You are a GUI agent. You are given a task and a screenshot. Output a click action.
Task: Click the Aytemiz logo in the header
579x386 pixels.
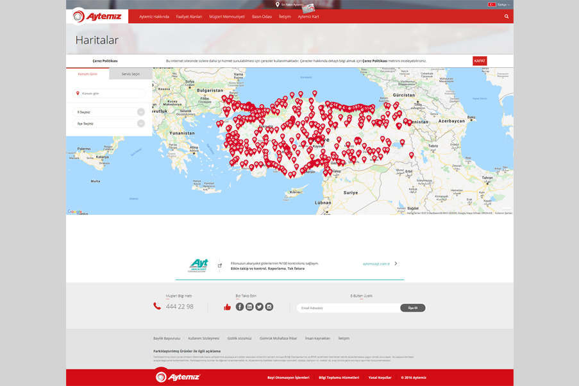97,16
